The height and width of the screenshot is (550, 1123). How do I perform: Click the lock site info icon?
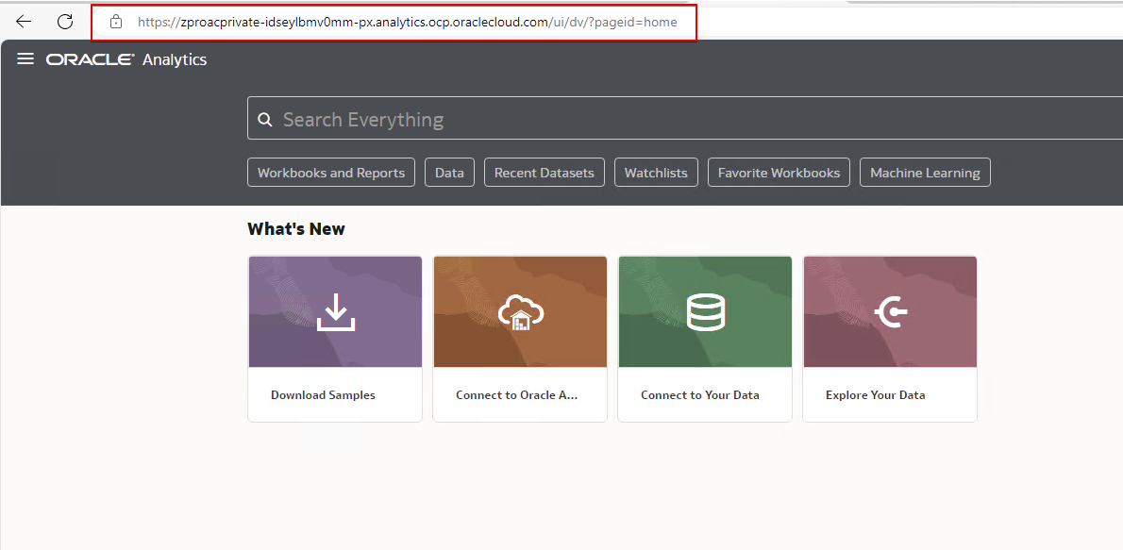point(116,23)
